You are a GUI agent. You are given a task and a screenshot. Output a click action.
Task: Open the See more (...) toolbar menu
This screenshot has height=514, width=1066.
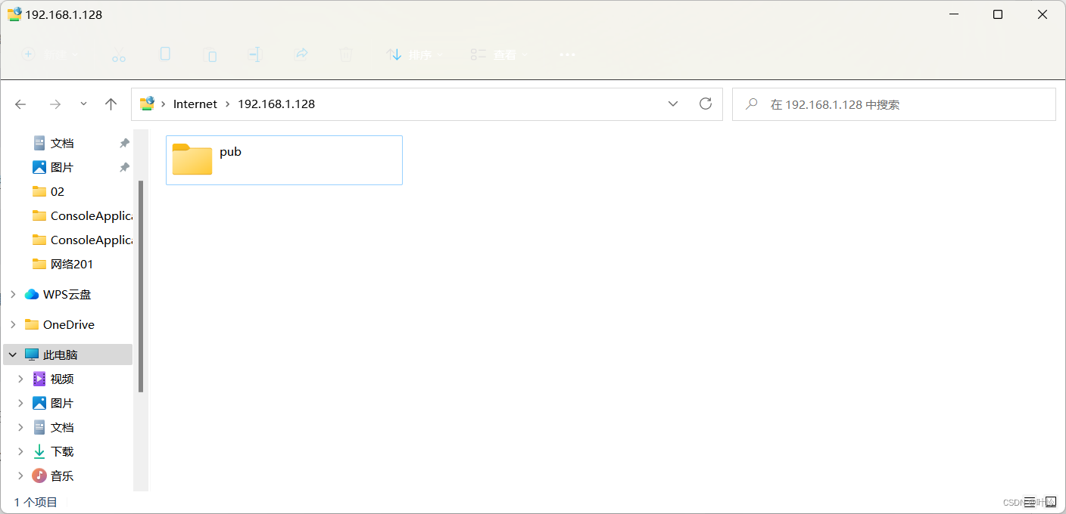click(566, 54)
